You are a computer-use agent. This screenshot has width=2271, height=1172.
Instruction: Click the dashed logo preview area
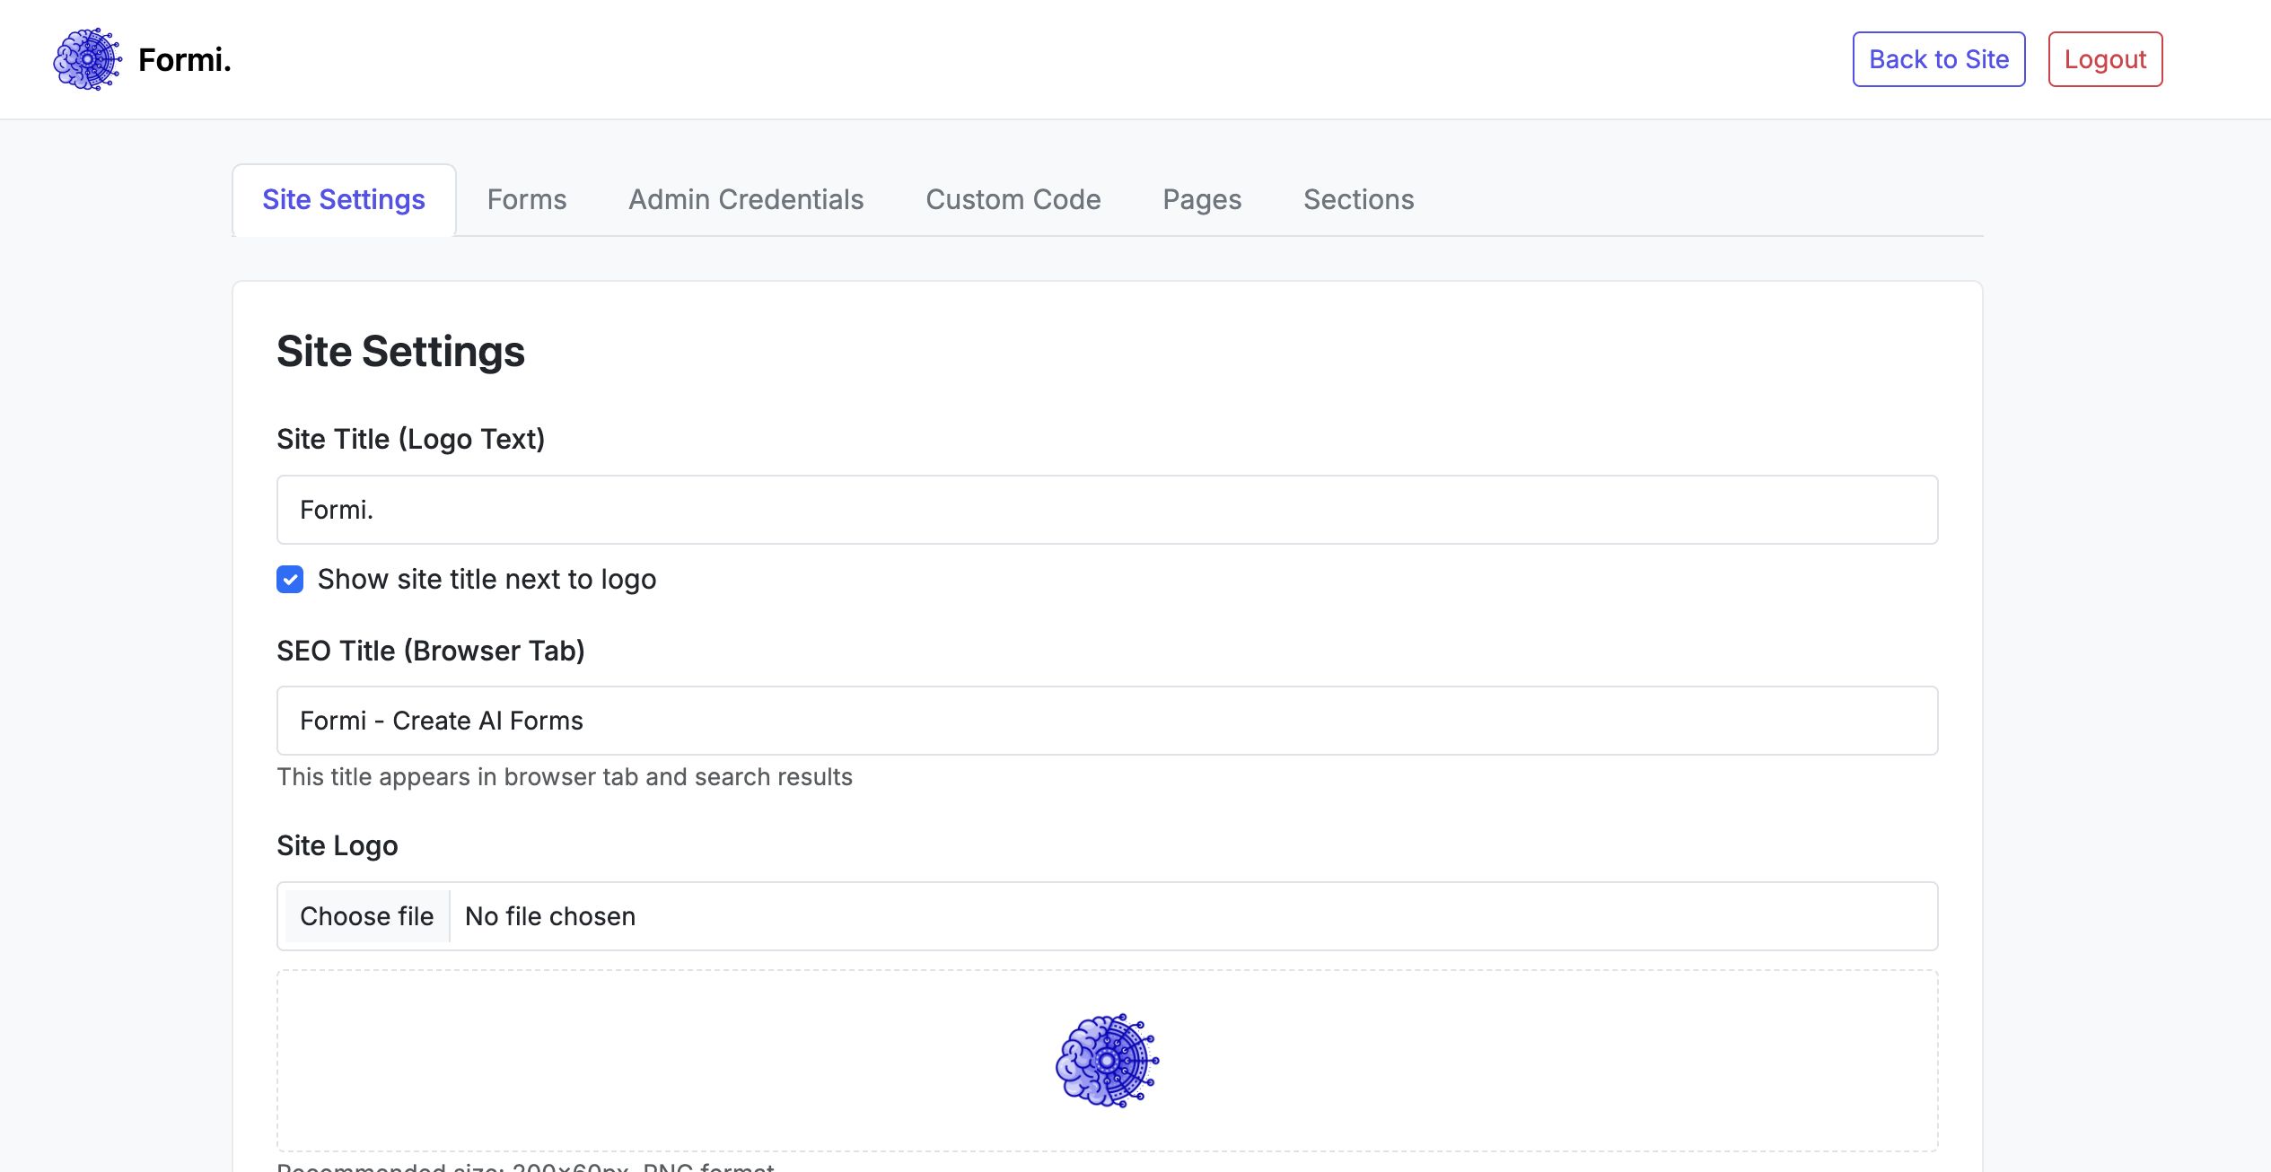pyautogui.click(x=1107, y=1061)
